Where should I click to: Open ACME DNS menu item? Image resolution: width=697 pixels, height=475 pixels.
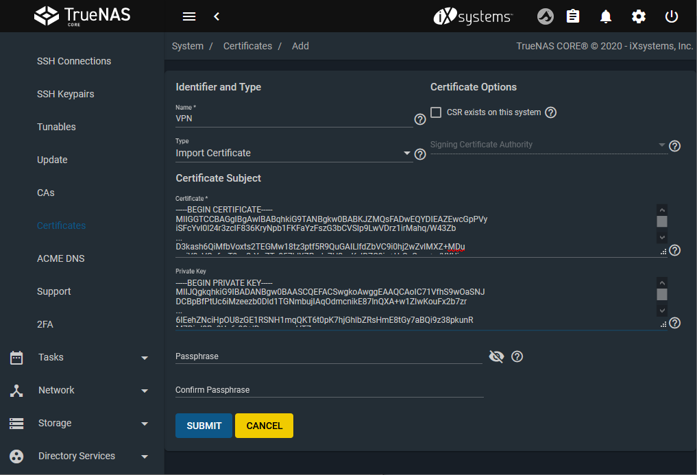tap(60, 258)
